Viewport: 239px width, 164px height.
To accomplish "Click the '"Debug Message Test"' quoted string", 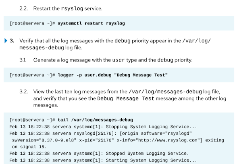I will tap(141, 75).
